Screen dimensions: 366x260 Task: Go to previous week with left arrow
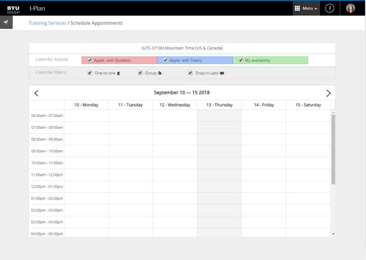click(37, 93)
